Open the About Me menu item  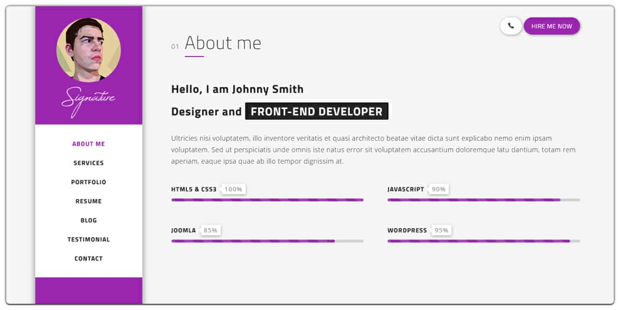(89, 144)
